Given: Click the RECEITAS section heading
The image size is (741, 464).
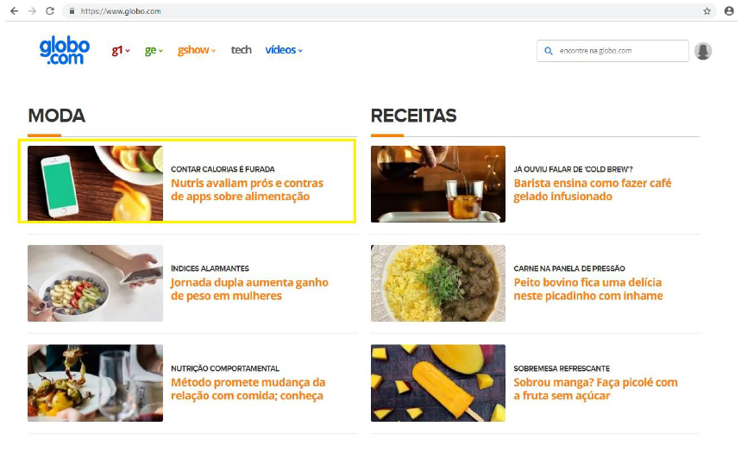Looking at the screenshot, I should pyautogui.click(x=413, y=116).
